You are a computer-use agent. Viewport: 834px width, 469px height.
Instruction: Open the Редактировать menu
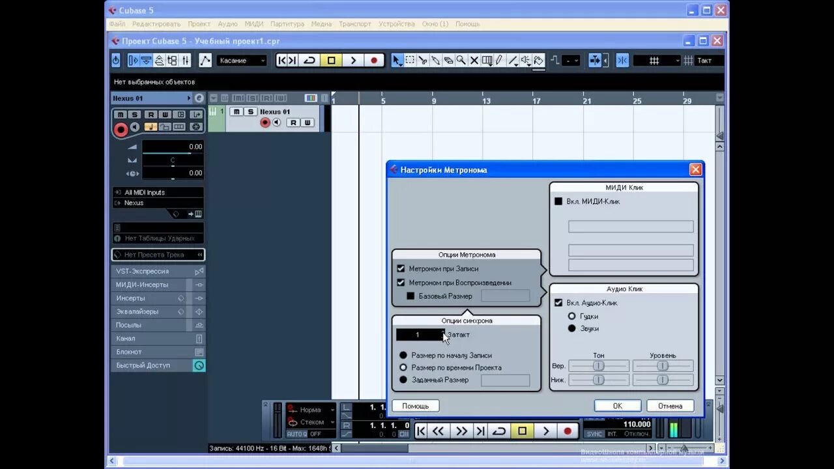point(156,24)
